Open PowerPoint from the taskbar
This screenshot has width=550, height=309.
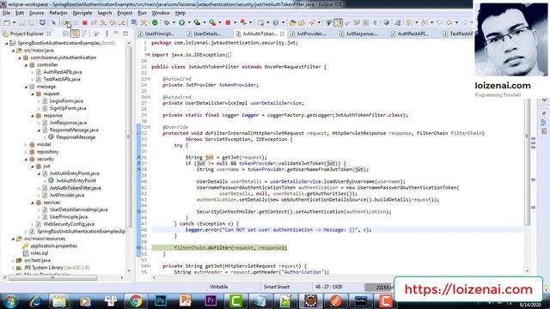point(186,300)
